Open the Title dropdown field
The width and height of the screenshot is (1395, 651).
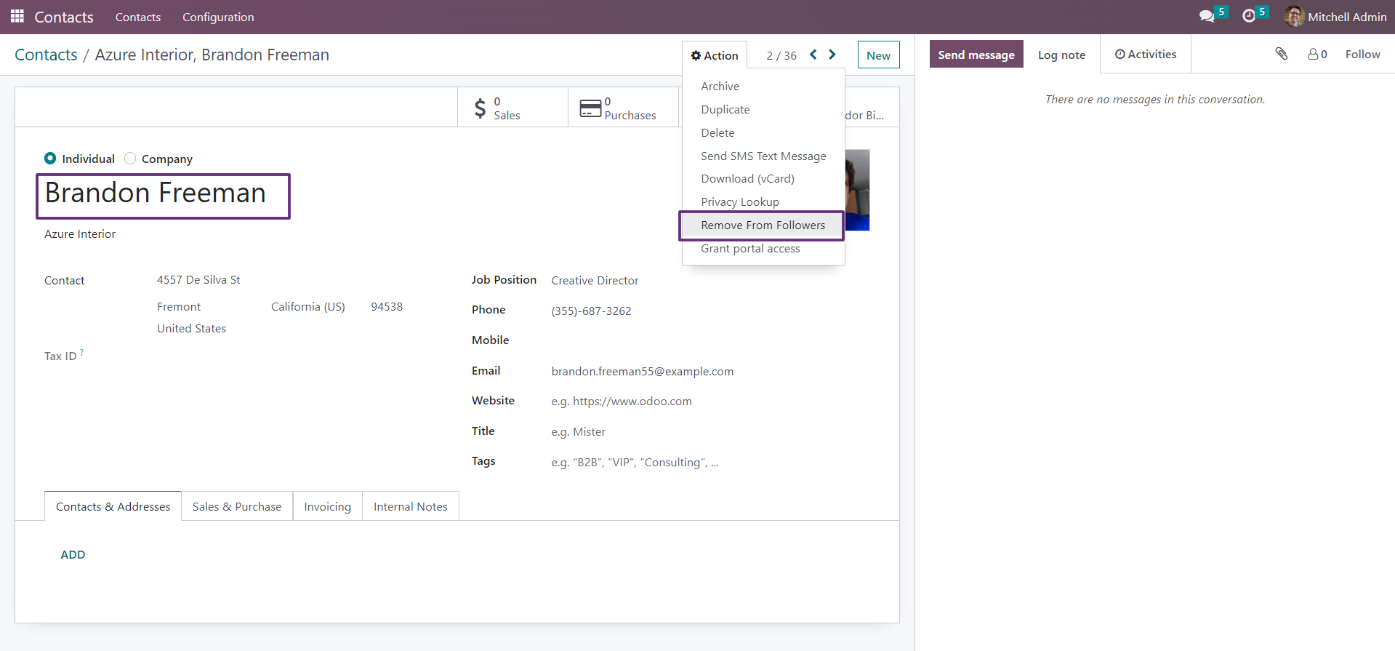709,431
